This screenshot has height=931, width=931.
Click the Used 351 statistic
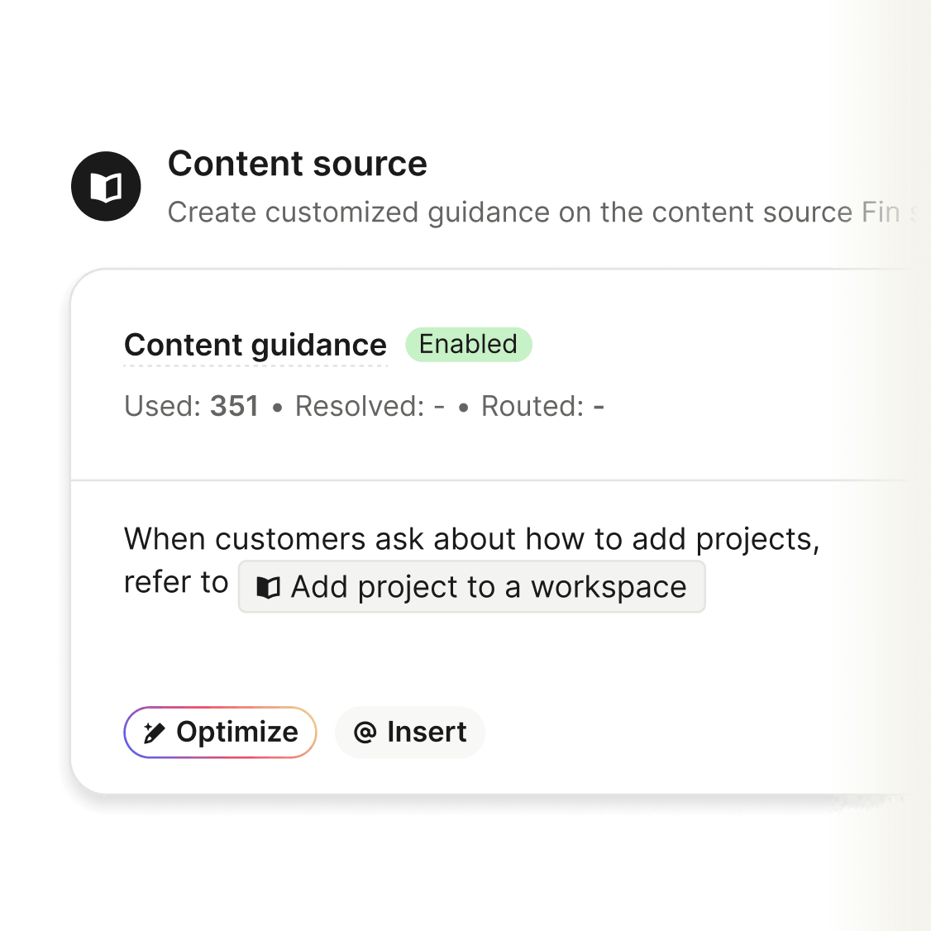(x=191, y=406)
